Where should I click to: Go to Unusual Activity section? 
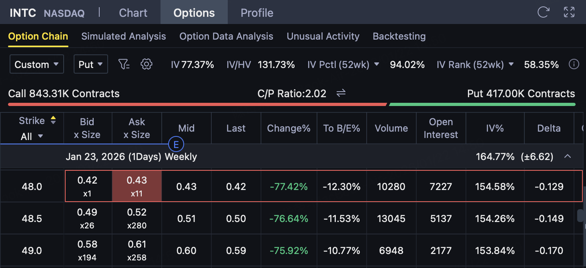(x=323, y=36)
